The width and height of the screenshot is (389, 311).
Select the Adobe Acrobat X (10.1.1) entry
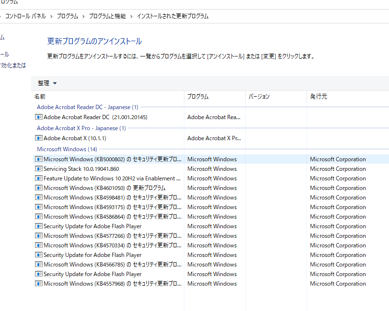point(75,138)
